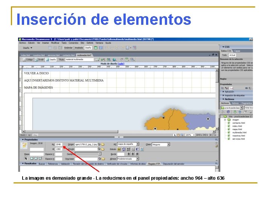Image resolution: width=271 pixels, height=203 pixels.
Task: Click the Alto (Al) height field showing 1360
Action: 59,149
